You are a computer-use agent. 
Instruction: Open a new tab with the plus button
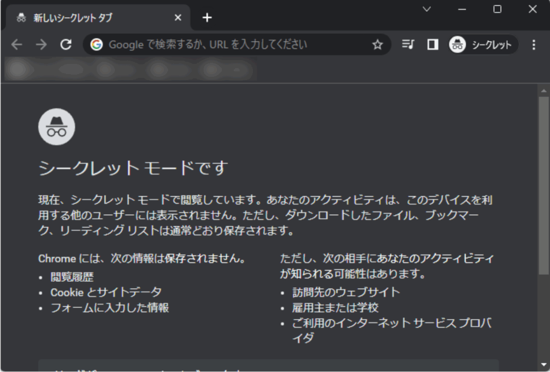[207, 18]
